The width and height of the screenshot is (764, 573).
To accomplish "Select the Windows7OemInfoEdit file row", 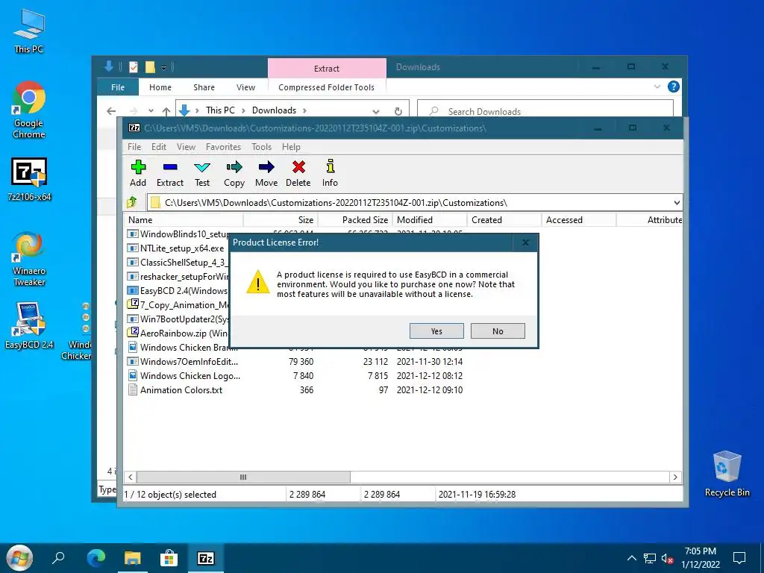I will pos(183,362).
